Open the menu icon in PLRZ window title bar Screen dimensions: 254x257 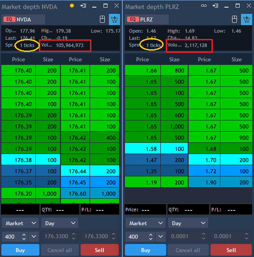[x=215, y=6]
